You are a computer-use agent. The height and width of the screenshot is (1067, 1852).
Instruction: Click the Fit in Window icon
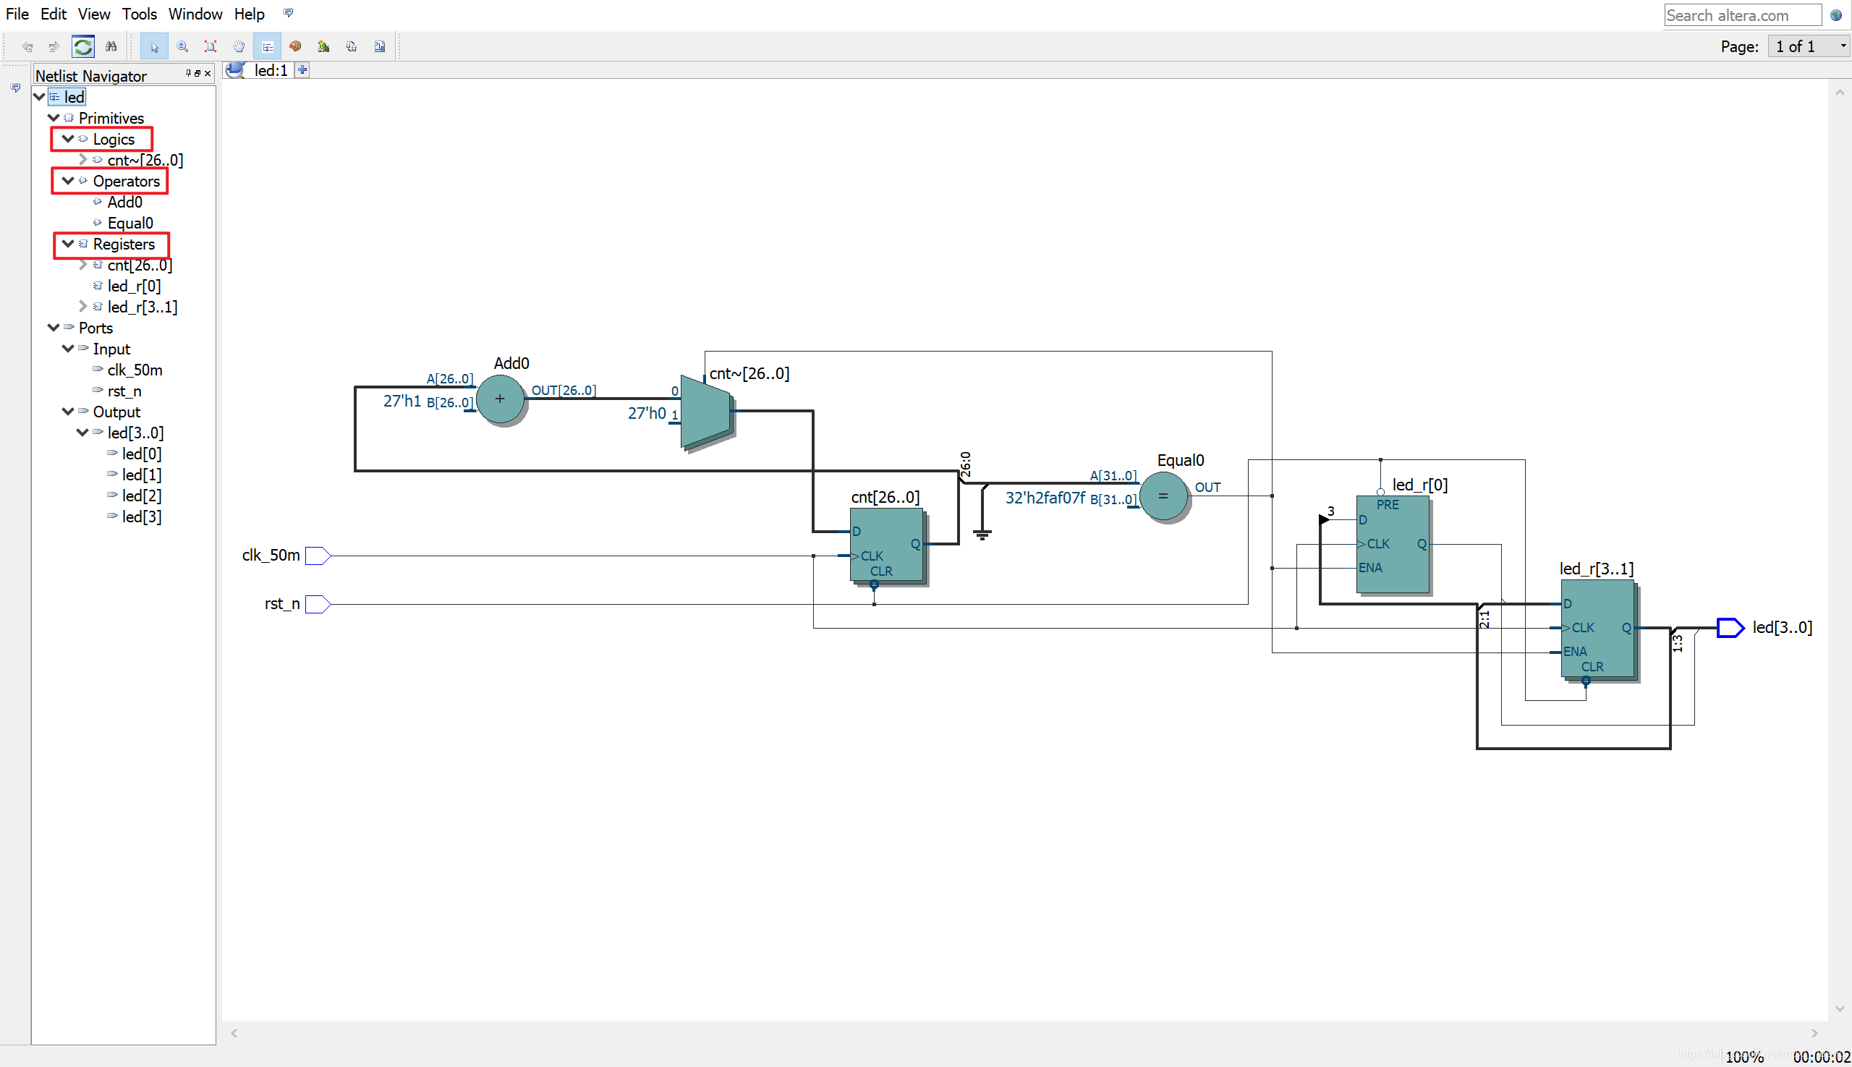[x=211, y=47]
